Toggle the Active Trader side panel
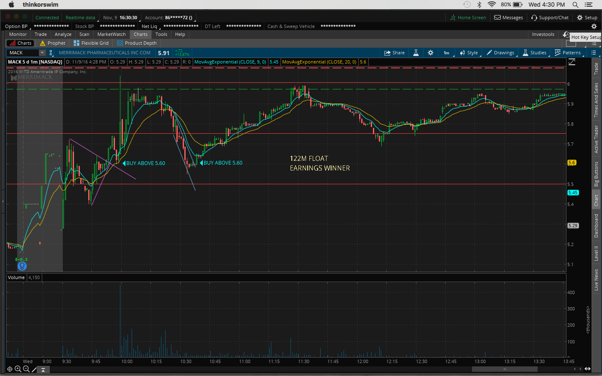The image size is (602, 376). [596, 139]
